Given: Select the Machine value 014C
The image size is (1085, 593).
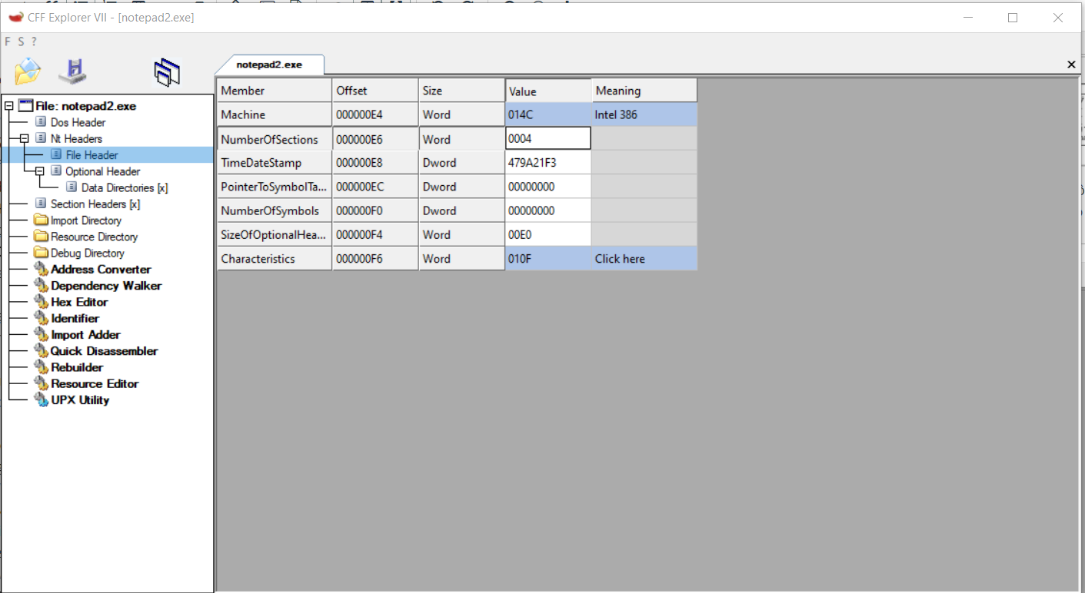Looking at the screenshot, I should point(548,114).
